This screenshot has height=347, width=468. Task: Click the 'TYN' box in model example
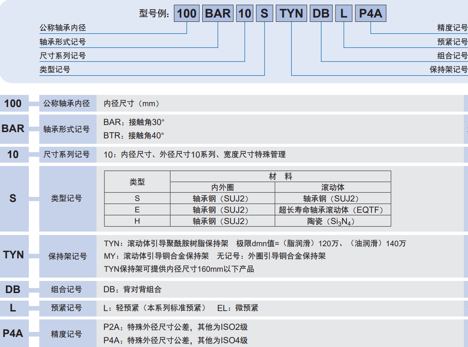pyautogui.click(x=291, y=13)
